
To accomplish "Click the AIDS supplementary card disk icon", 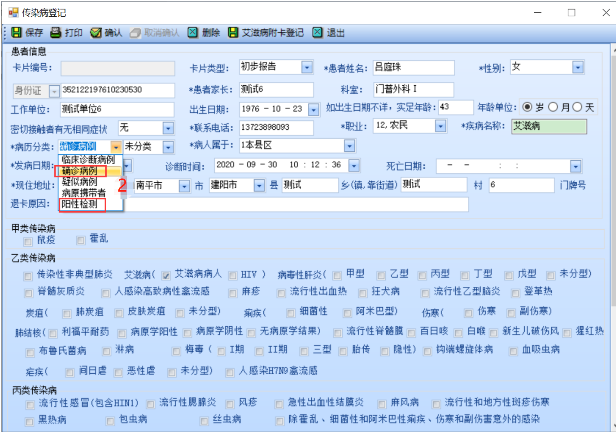I will pos(233,33).
